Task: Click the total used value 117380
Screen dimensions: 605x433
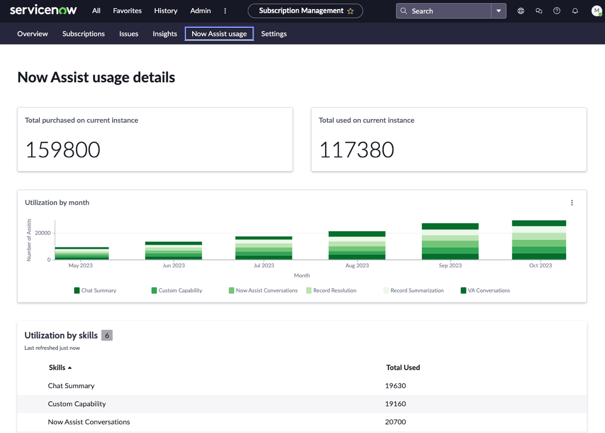Action: [x=357, y=150]
